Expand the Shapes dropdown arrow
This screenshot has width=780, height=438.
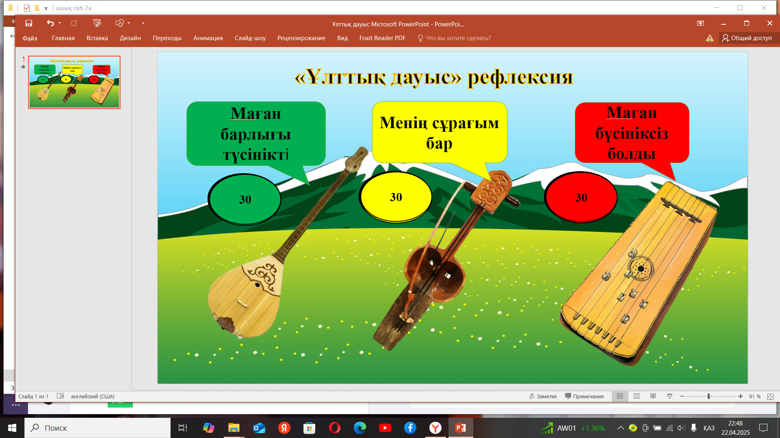click(129, 23)
